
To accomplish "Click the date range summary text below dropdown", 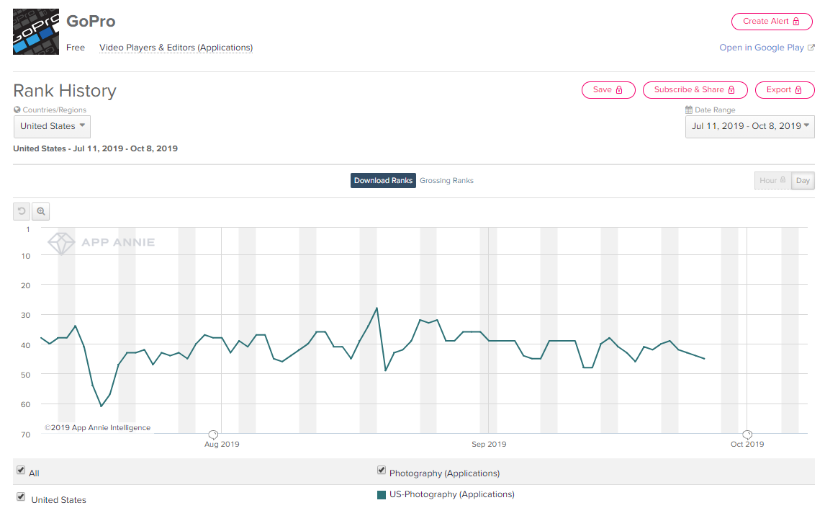I will (95, 148).
